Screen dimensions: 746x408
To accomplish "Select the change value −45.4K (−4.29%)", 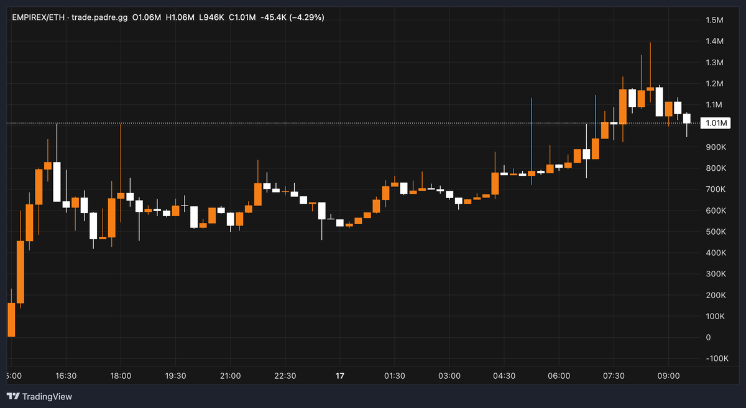I will pyautogui.click(x=293, y=17).
